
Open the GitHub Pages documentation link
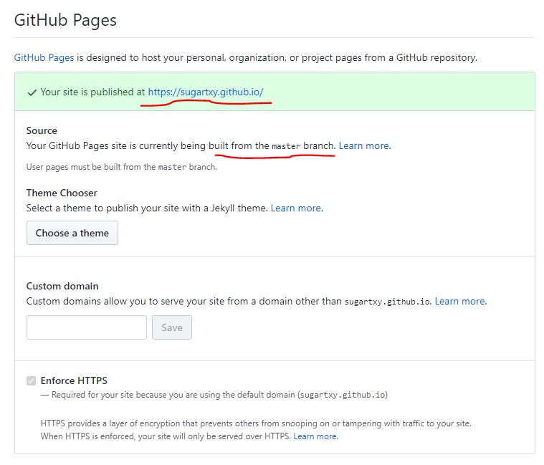click(44, 57)
